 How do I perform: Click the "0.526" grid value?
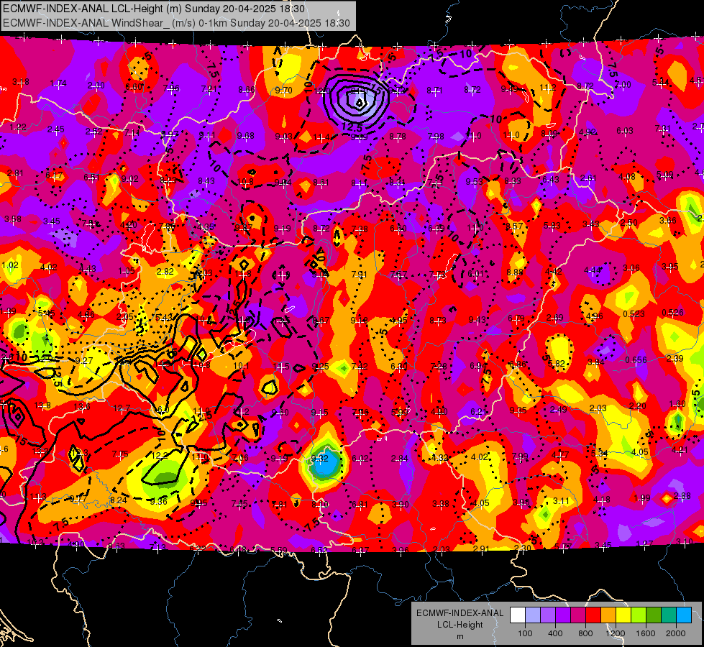click(x=672, y=312)
